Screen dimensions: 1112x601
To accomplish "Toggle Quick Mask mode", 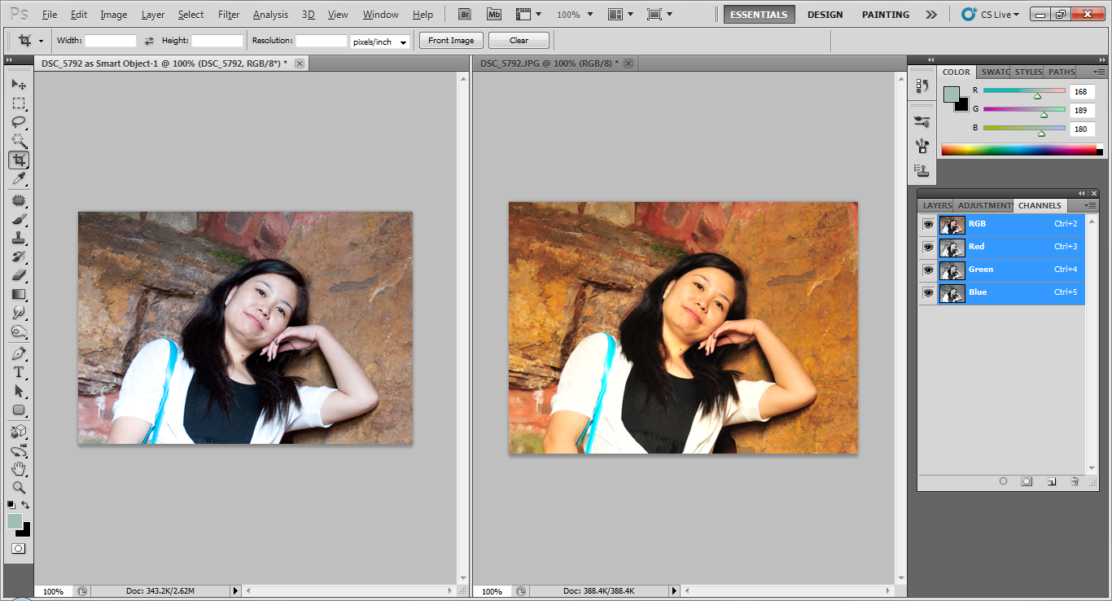I will pos(18,549).
